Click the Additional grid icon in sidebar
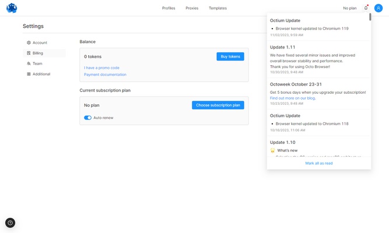Screen dimensions: 389x233 click(29, 74)
